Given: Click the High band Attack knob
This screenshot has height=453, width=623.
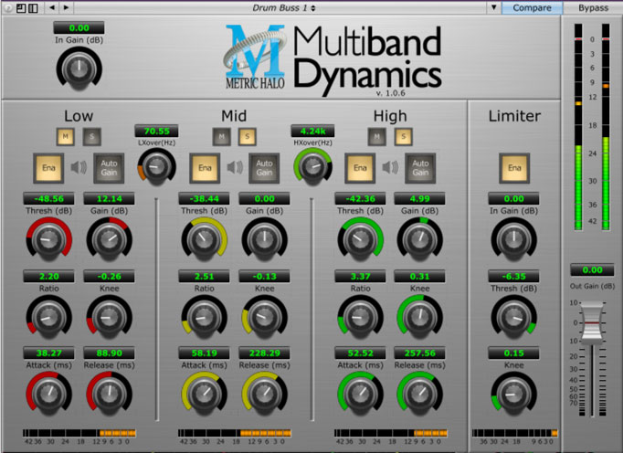Looking at the screenshot, I should click(360, 394).
